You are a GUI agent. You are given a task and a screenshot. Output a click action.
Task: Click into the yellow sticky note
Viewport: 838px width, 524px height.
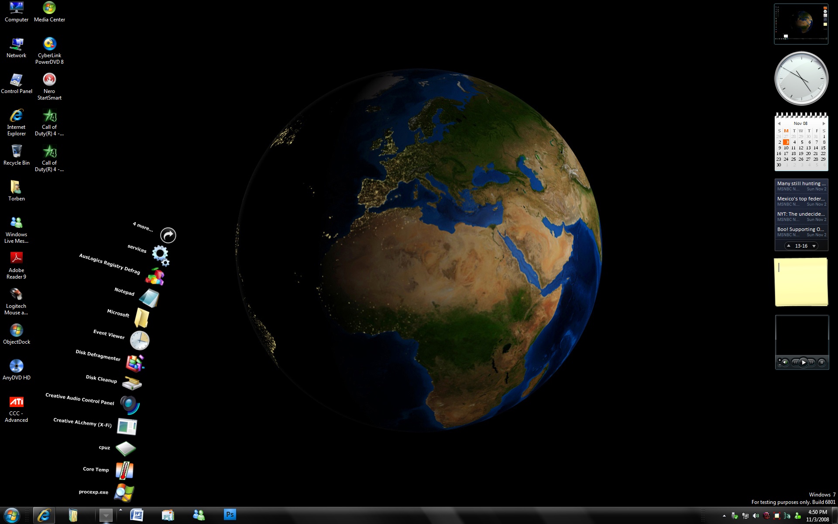(801, 282)
